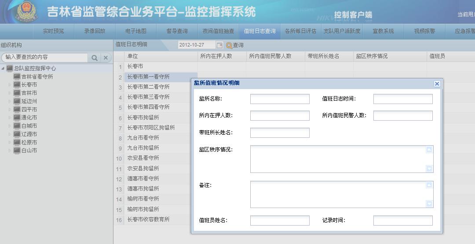Open the 电子地图 tab

(136, 31)
